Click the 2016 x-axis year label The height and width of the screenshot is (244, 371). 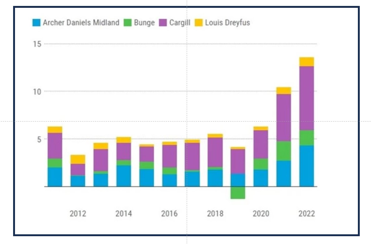pos(169,214)
